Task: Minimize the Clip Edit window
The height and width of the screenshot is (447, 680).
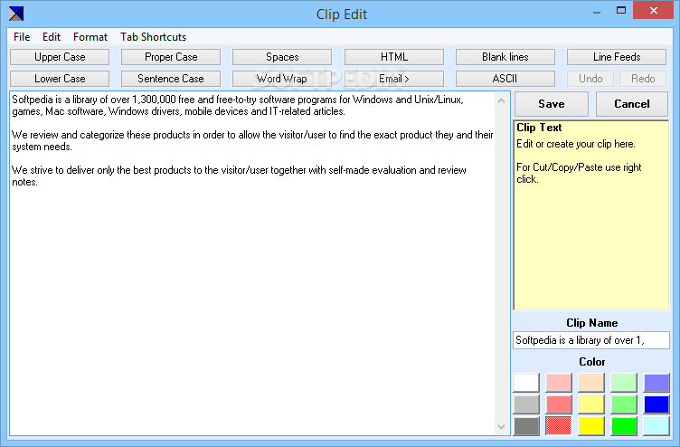Action: [x=597, y=12]
